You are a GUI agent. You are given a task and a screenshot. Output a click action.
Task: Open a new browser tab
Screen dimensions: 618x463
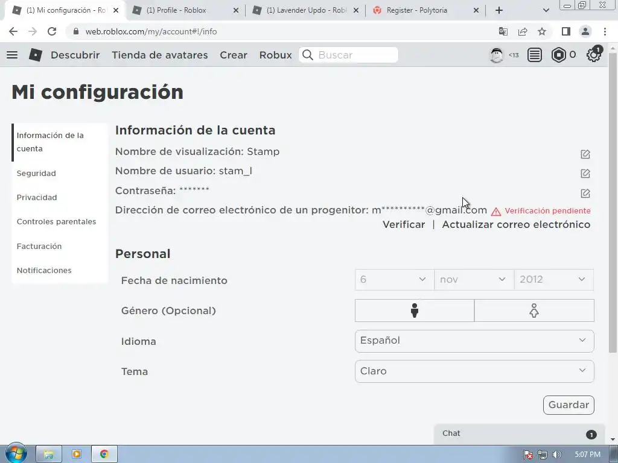click(499, 10)
